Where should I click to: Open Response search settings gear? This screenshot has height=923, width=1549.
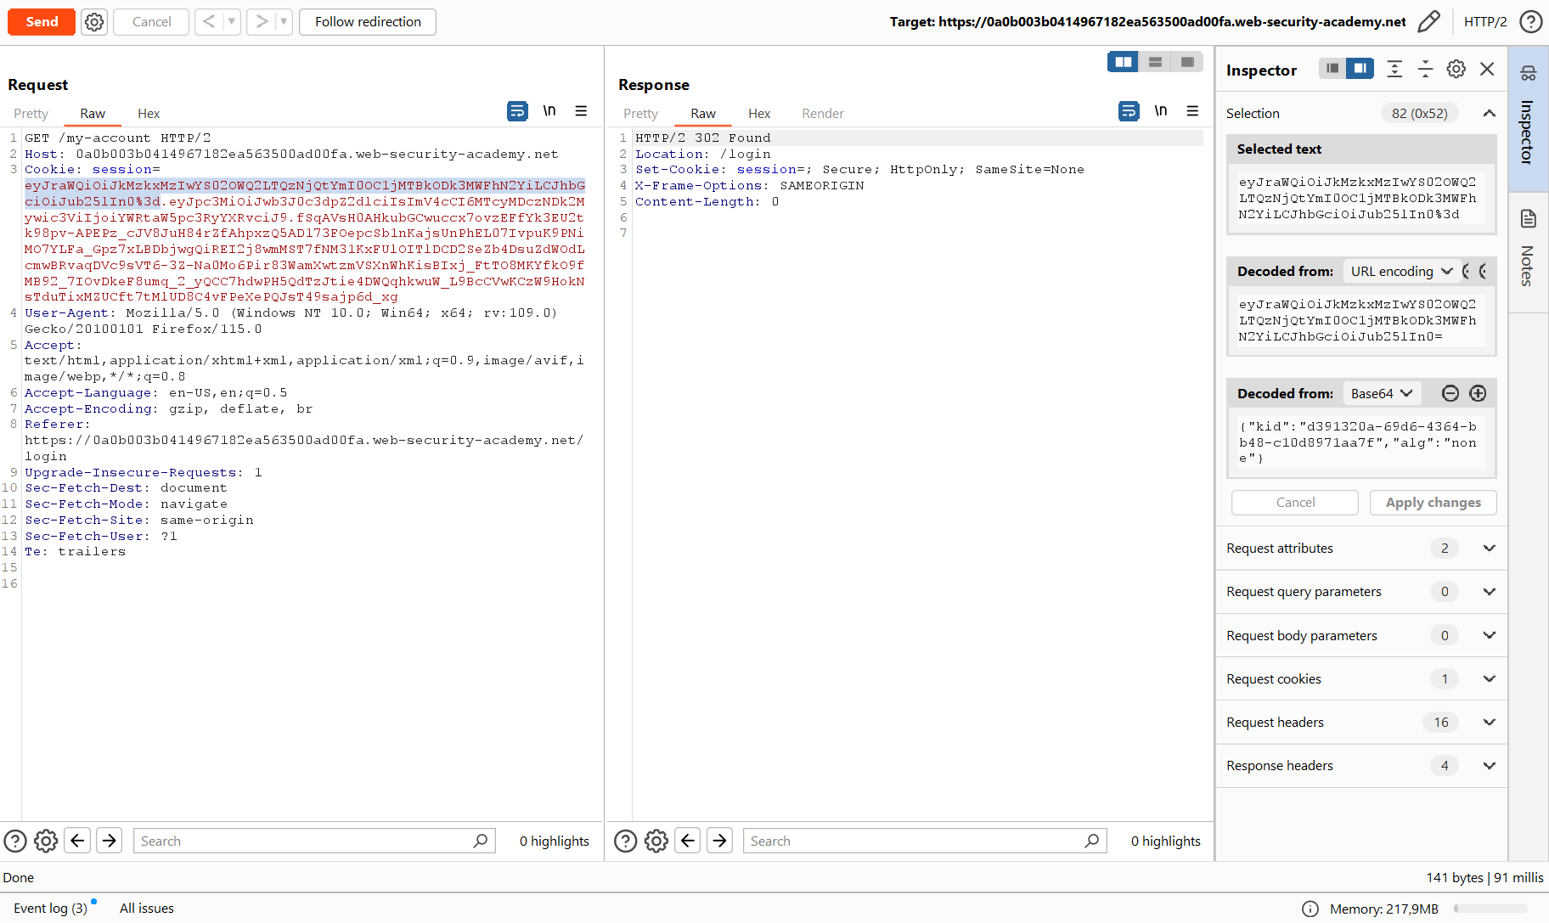coord(656,841)
